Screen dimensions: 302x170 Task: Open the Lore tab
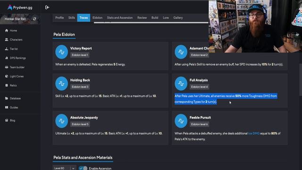click(166, 18)
